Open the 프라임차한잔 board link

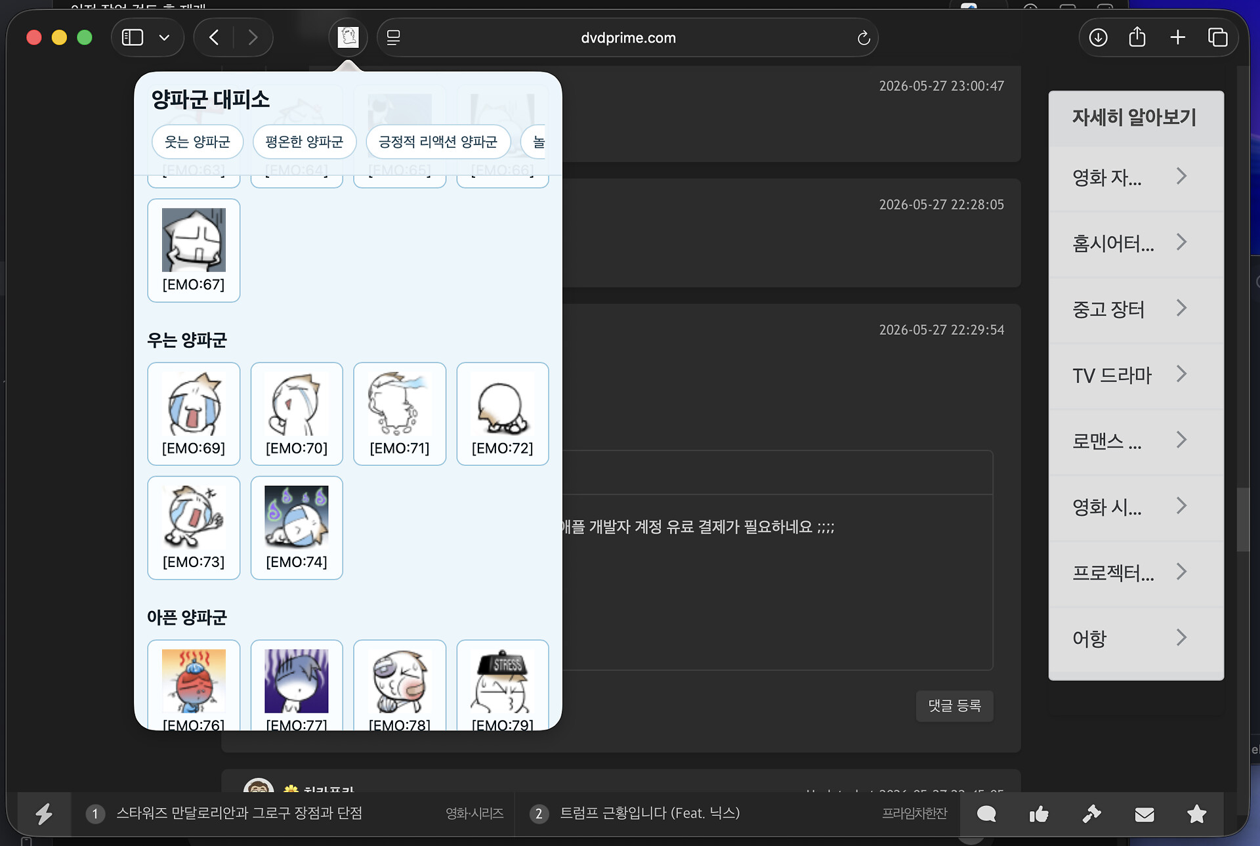point(914,814)
